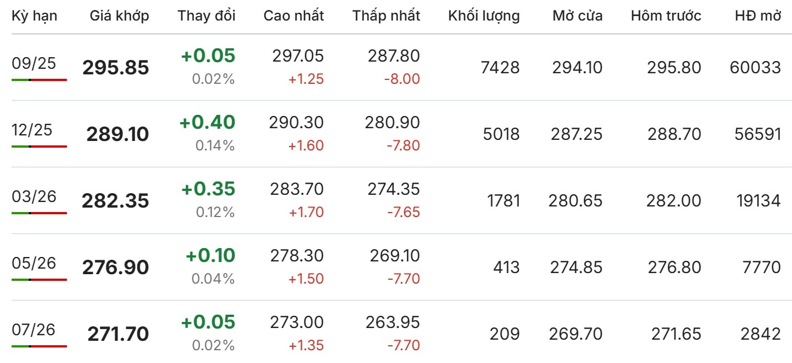Click Hôm trước column header

666,16
